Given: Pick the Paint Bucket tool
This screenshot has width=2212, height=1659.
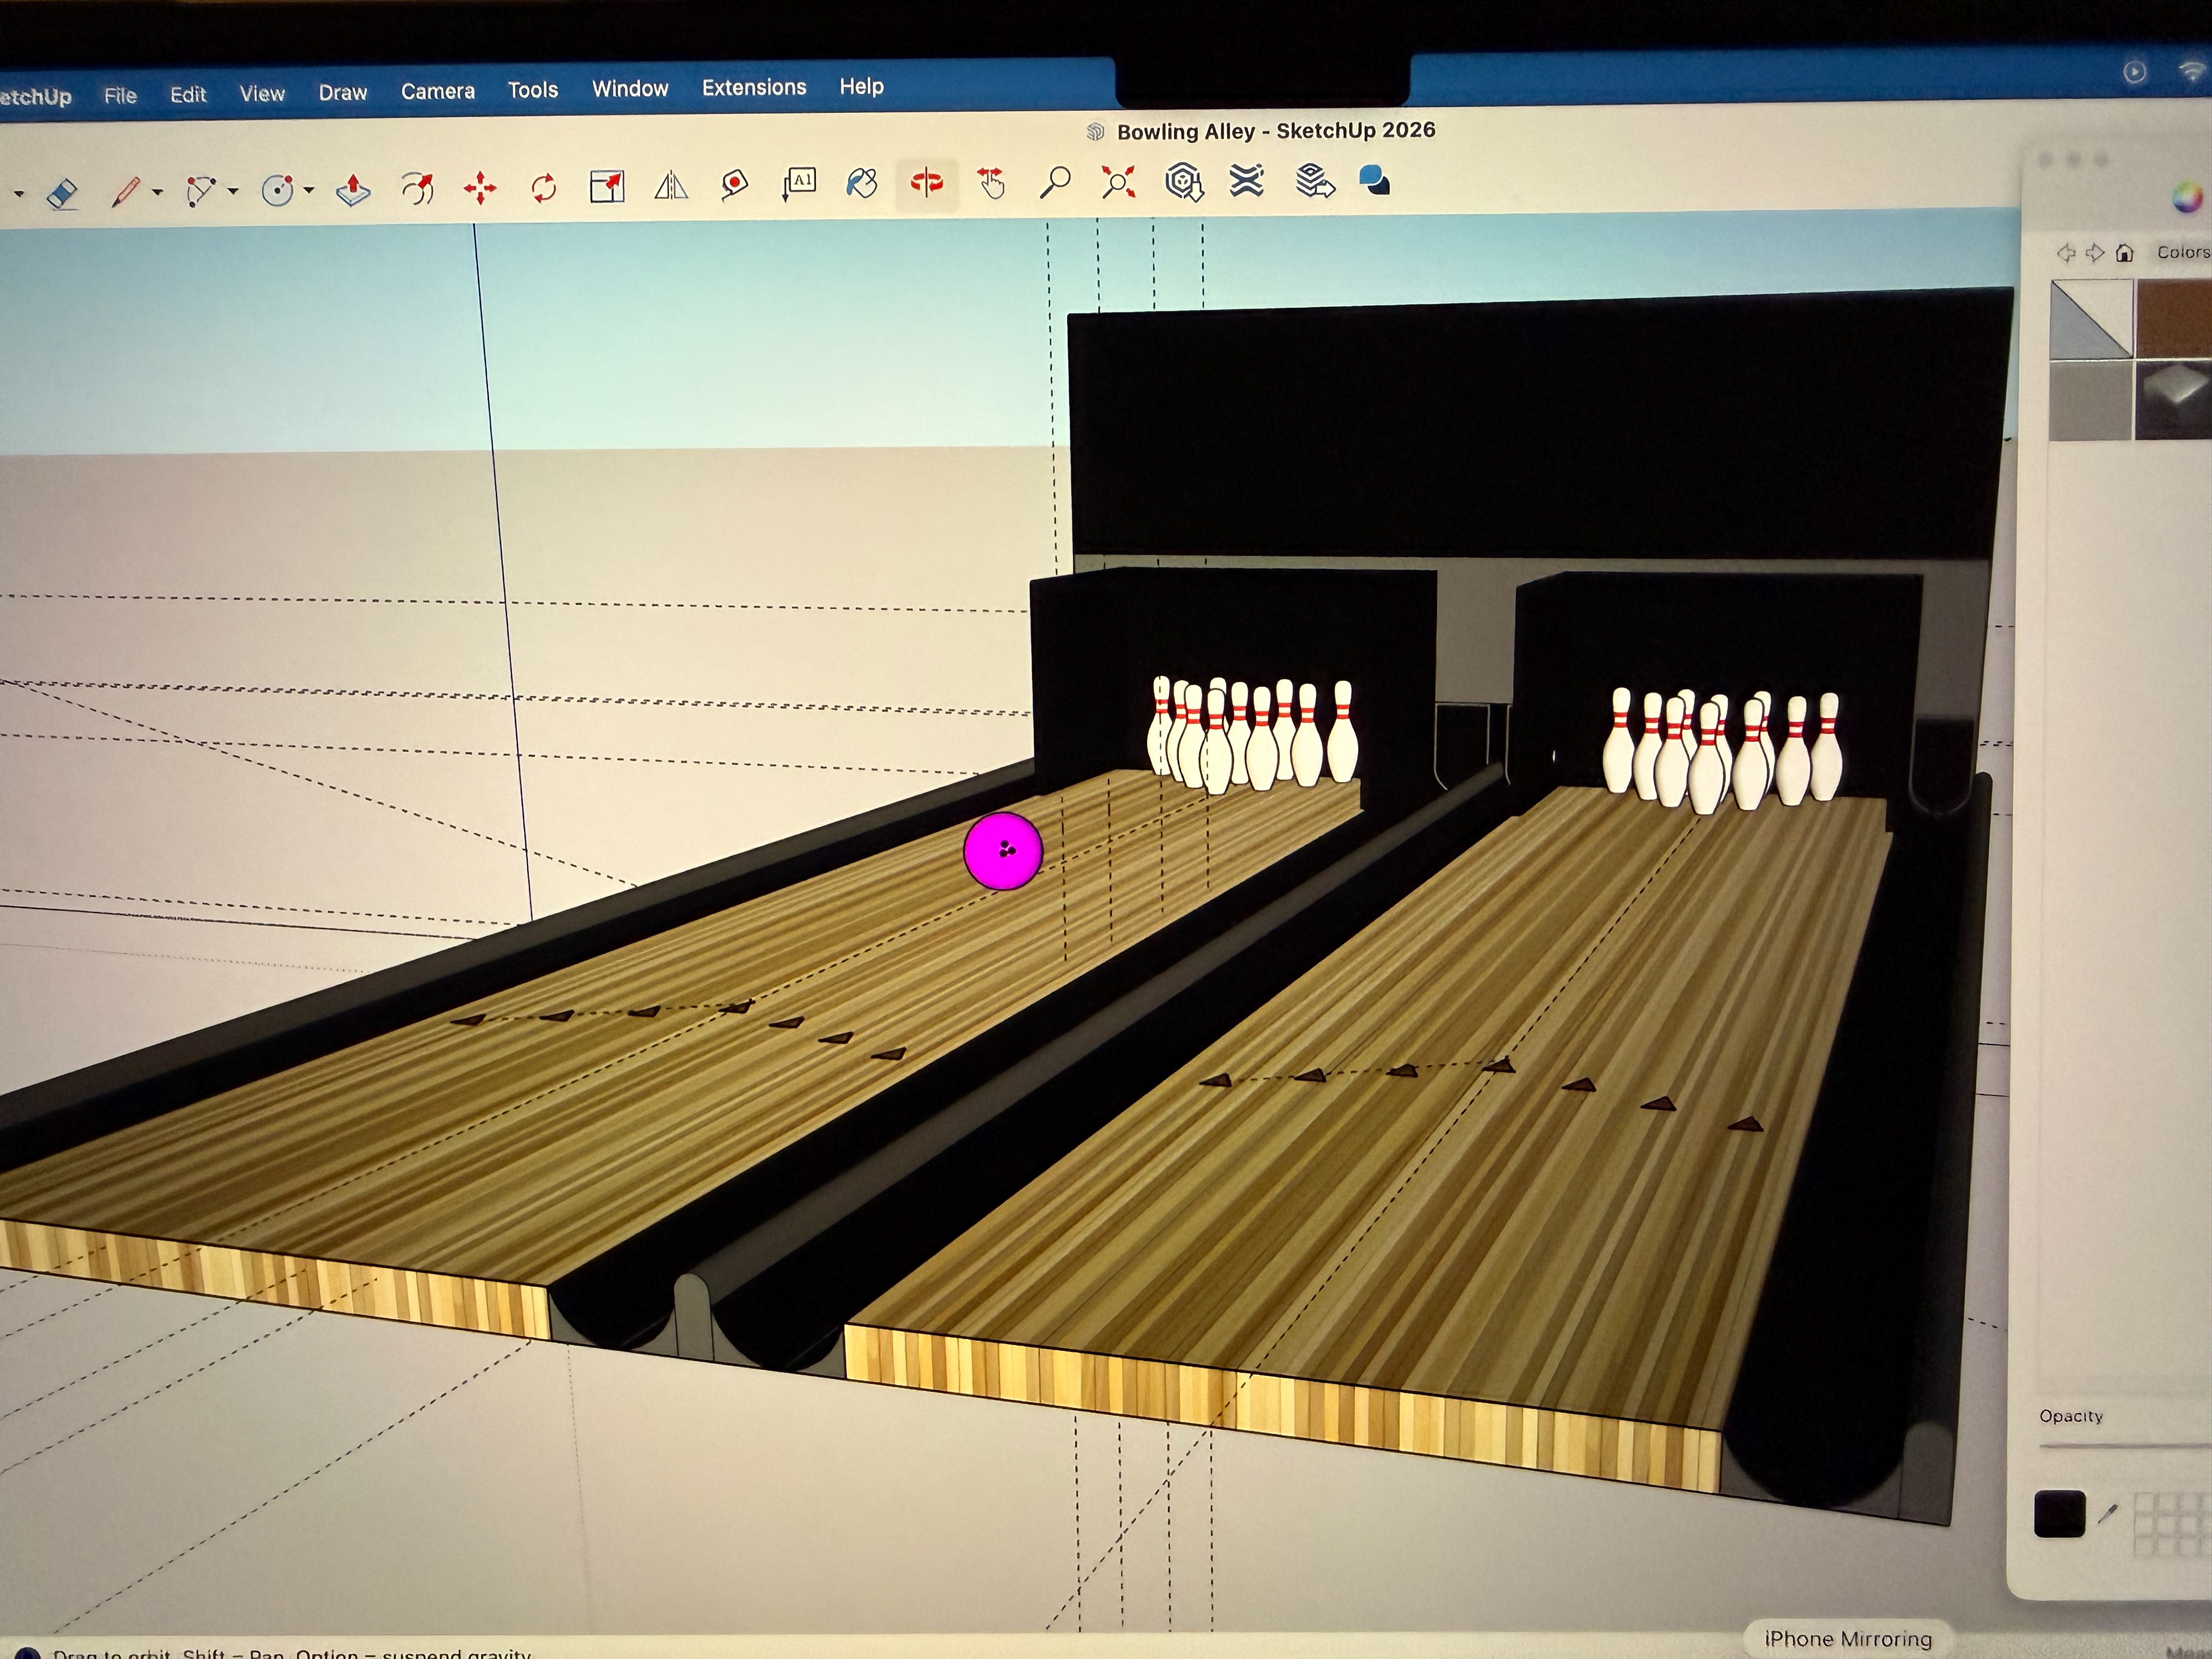Looking at the screenshot, I should coord(861,183).
